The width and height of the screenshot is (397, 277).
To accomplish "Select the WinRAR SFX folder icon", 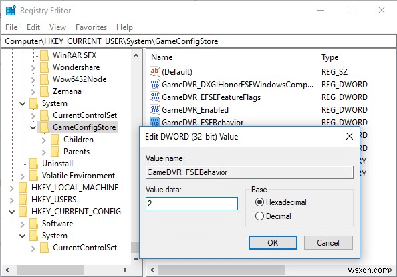I will coord(44,55).
